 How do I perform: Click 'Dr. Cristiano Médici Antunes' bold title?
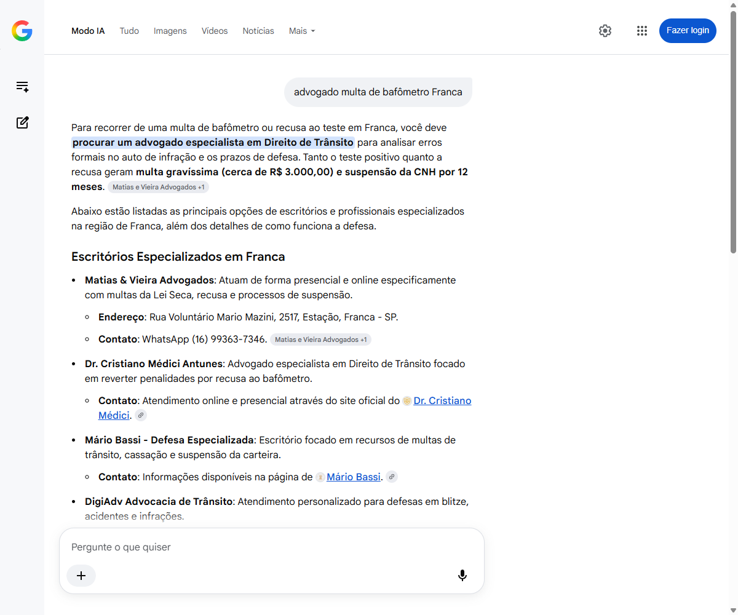(x=154, y=363)
